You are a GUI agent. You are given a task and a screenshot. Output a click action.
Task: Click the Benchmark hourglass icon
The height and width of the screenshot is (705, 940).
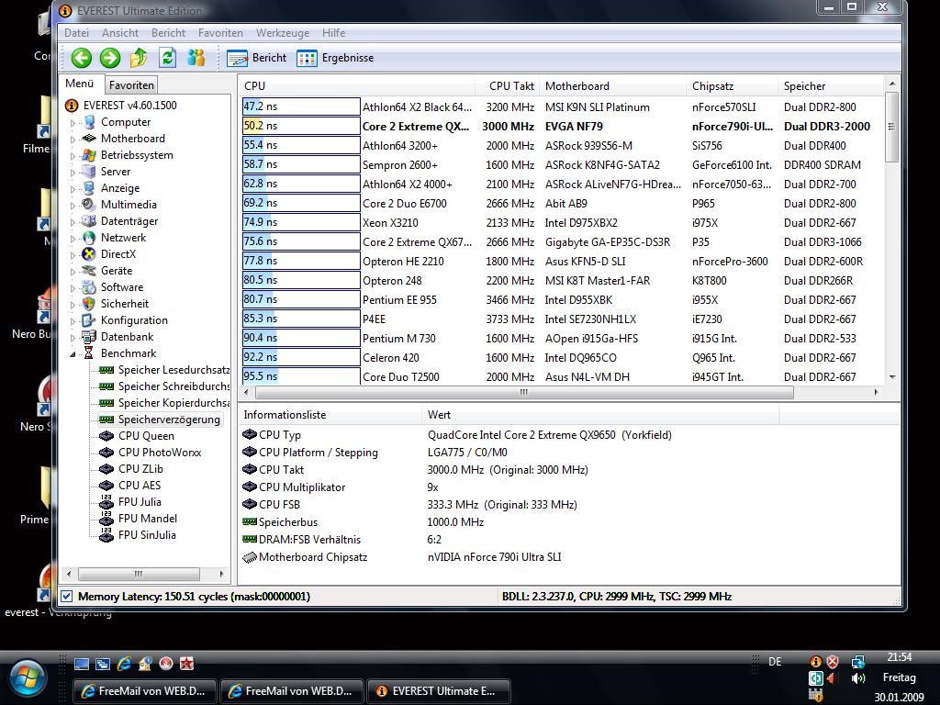(x=89, y=353)
